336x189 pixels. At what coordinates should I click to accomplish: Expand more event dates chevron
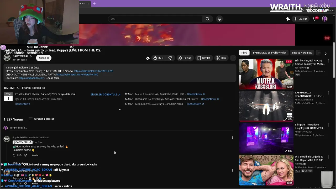[x=120, y=109]
